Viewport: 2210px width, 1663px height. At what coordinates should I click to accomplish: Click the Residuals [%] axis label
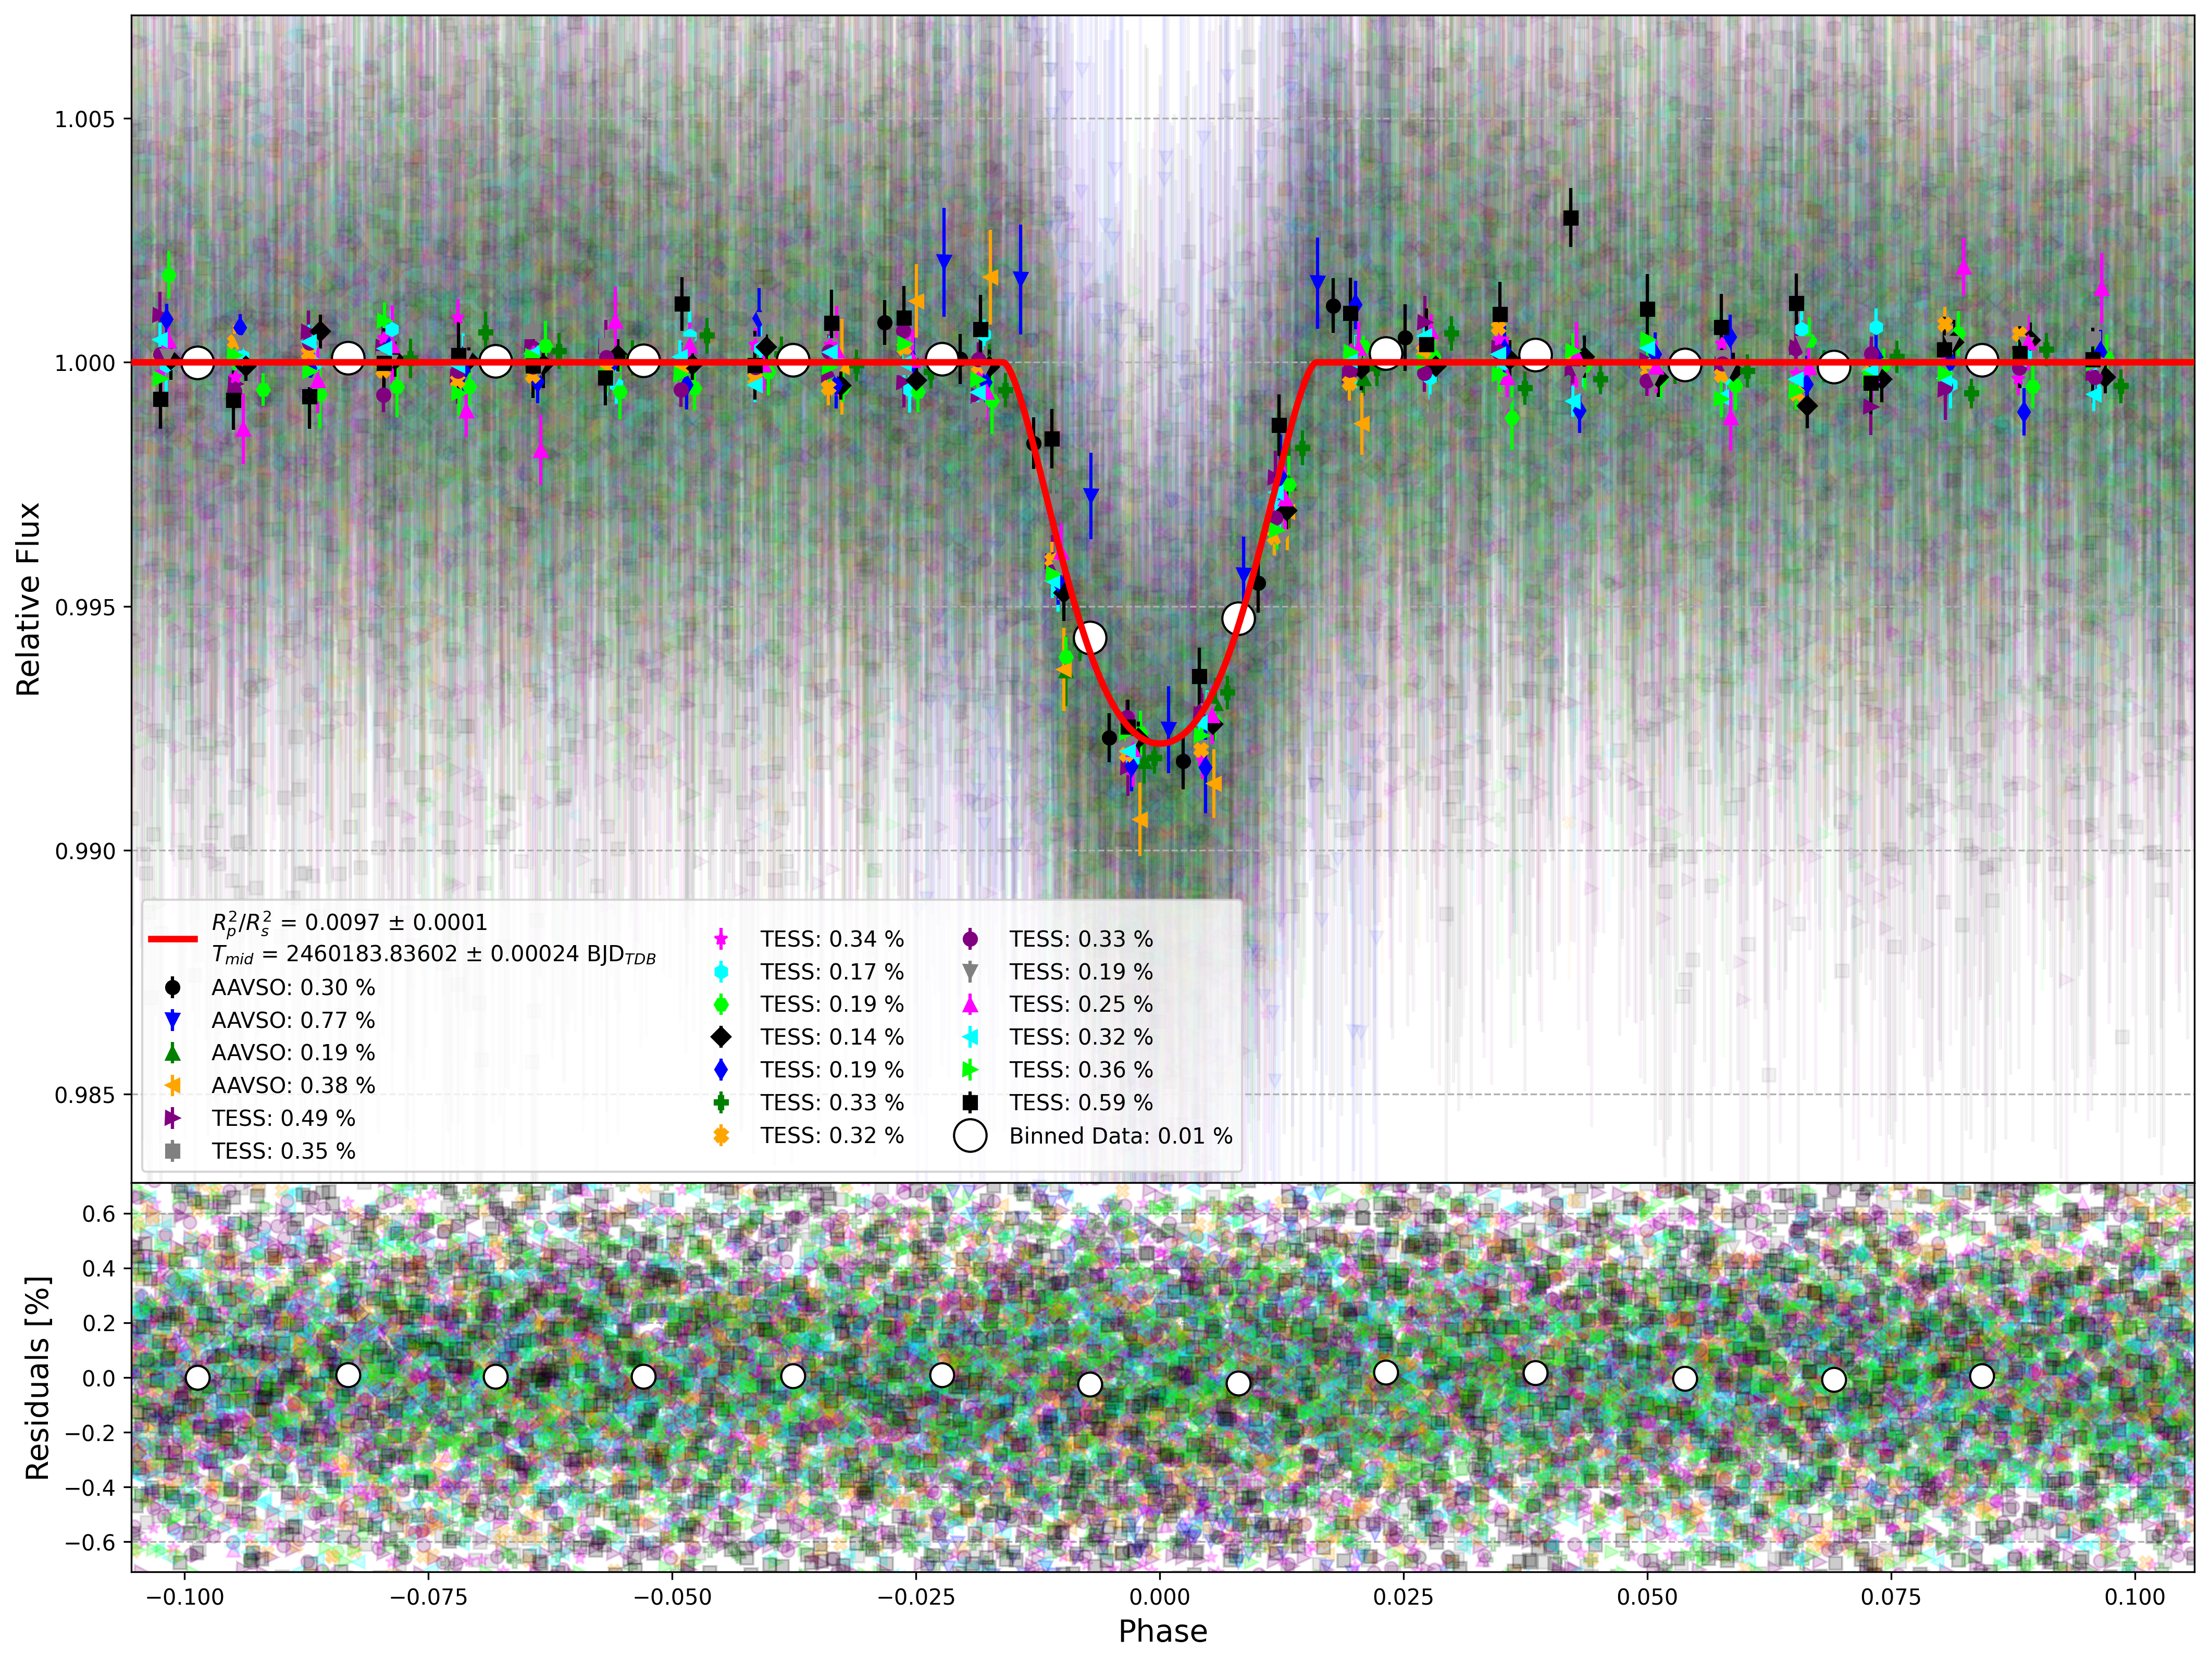click(x=37, y=1378)
